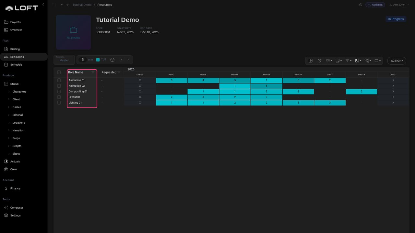Open Composer under Tools
The image size is (415, 233).
(24, 208)
